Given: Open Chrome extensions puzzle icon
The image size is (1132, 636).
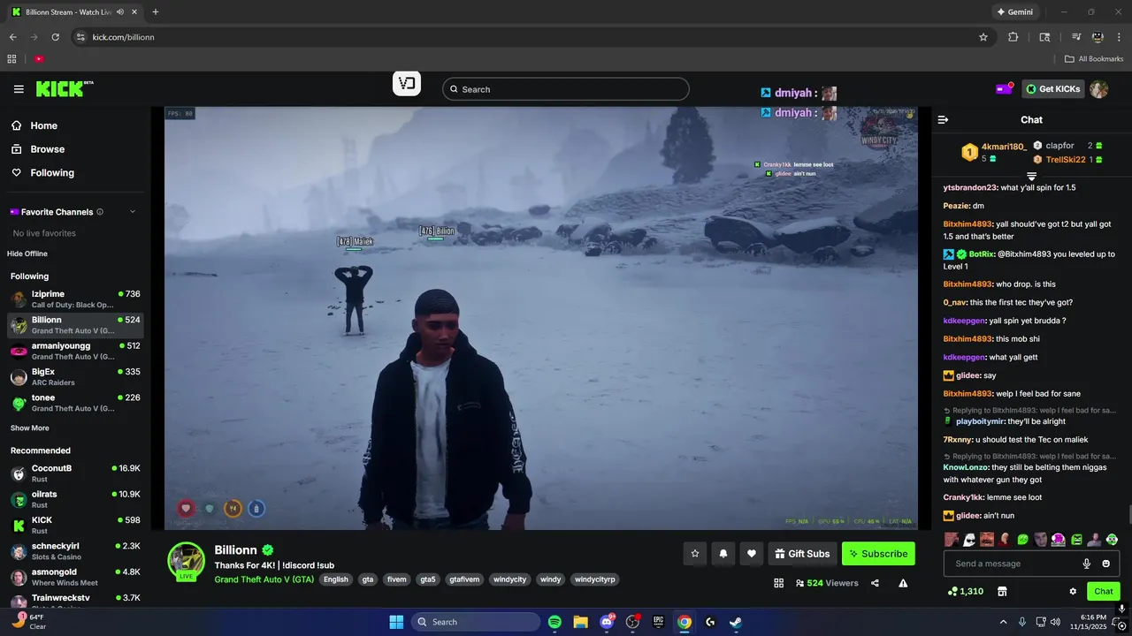Looking at the screenshot, I should coord(1013,37).
